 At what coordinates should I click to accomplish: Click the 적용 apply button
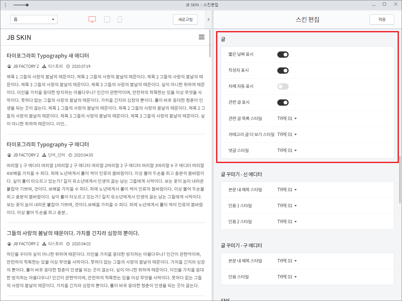tap(382, 19)
